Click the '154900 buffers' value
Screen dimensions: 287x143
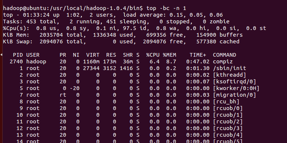[x=220, y=35]
